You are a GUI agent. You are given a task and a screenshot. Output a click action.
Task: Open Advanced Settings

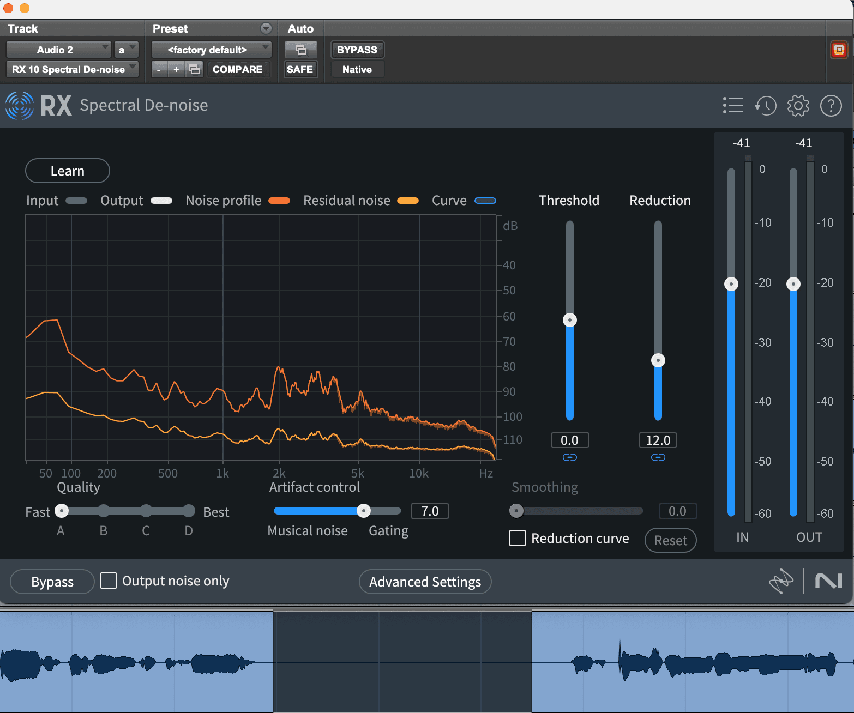425,582
